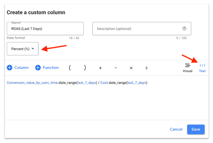
Task: Click the help icon in Description field
Action: coord(184,28)
